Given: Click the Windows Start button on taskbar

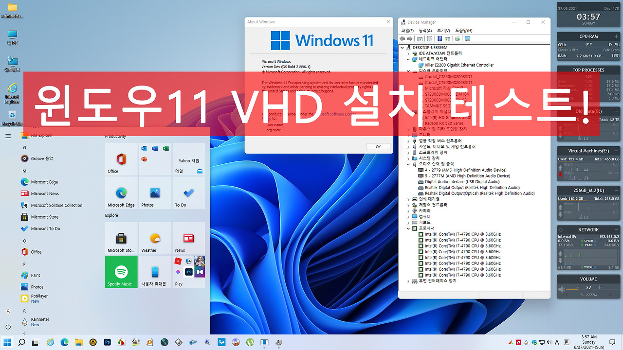Looking at the screenshot, I should (x=7, y=342).
